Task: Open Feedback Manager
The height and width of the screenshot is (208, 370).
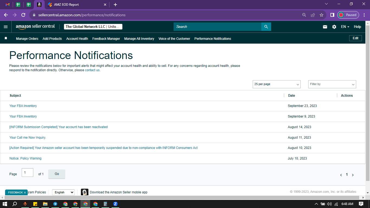Action: [x=106, y=39]
